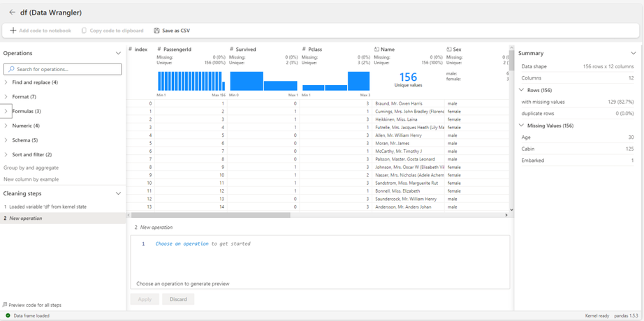Select step 2 New operation in Cleaning steps
Image resolution: width=644 pixels, height=321 pixels.
[x=63, y=218]
